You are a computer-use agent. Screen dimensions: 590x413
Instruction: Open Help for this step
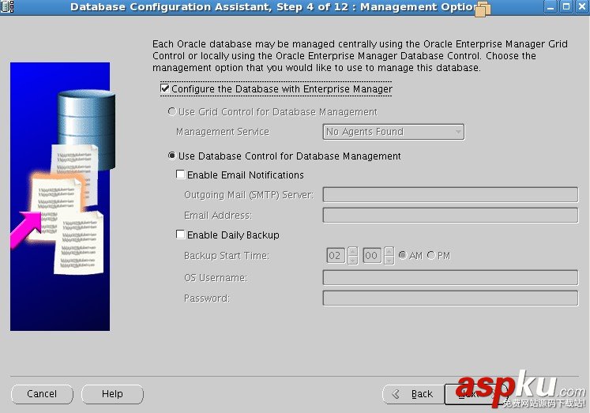(x=112, y=394)
